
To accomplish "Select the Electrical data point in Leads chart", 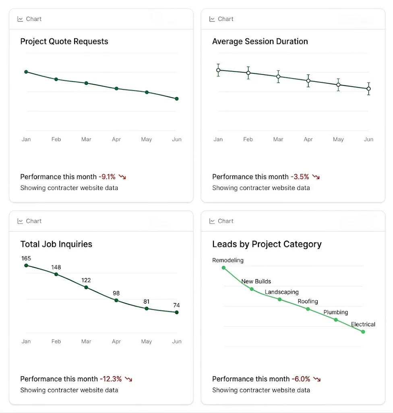I will coord(363,332).
